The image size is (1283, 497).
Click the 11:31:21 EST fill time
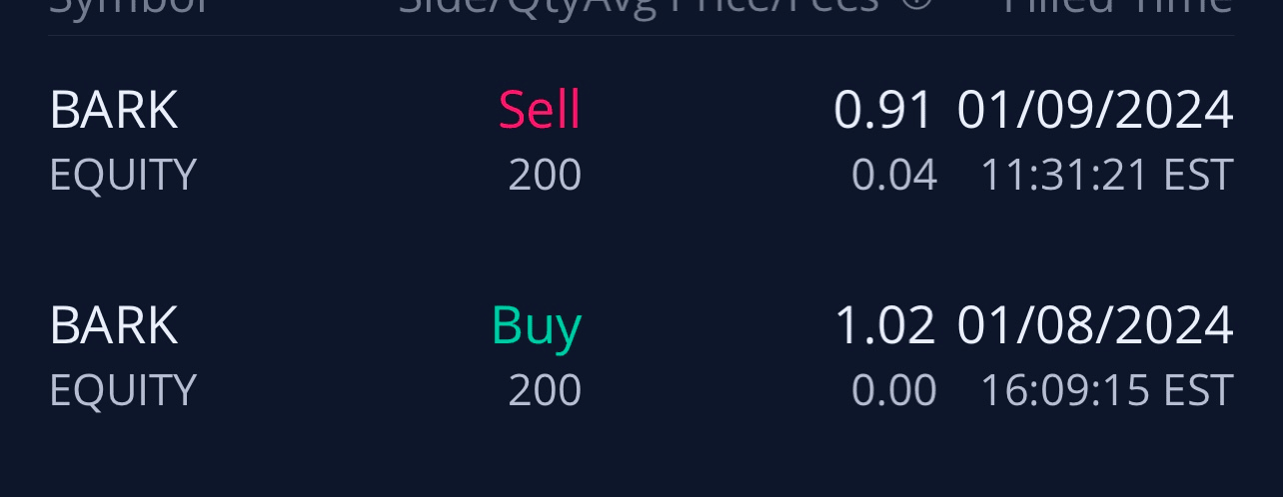pyautogui.click(x=1107, y=175)
